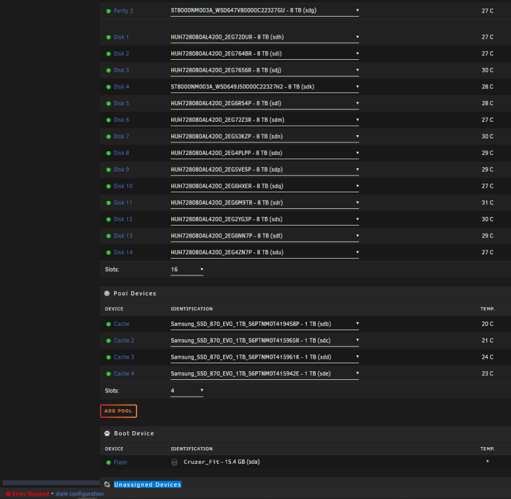
Task: Open pool Slots dropdown showing 4
Action: coord(187,391)
